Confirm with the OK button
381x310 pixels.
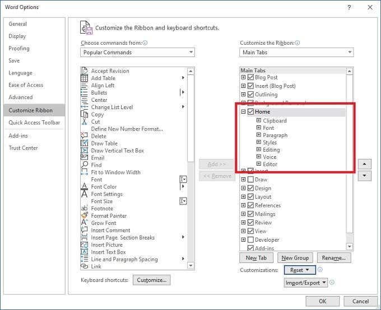coord(322,301)
